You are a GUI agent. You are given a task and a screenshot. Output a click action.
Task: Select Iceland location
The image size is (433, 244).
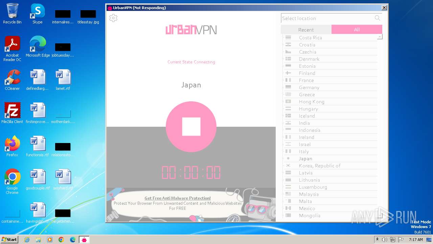[330, 116]
